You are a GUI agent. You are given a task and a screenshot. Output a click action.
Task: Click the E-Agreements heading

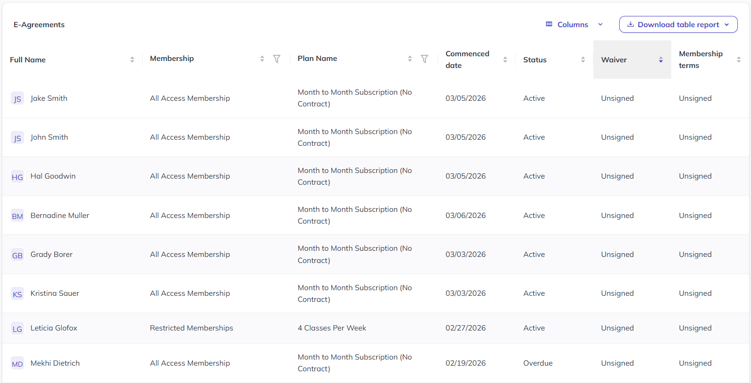pos(39,24)
